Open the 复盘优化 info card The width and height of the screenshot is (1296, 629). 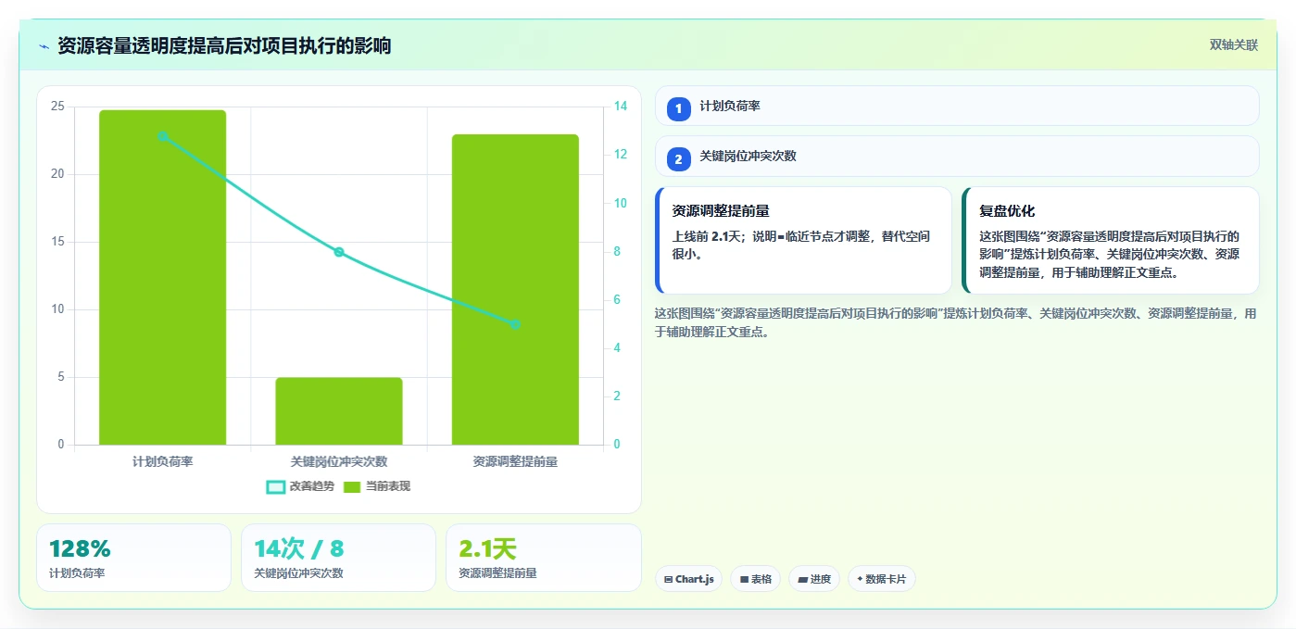coord(1111,240)
